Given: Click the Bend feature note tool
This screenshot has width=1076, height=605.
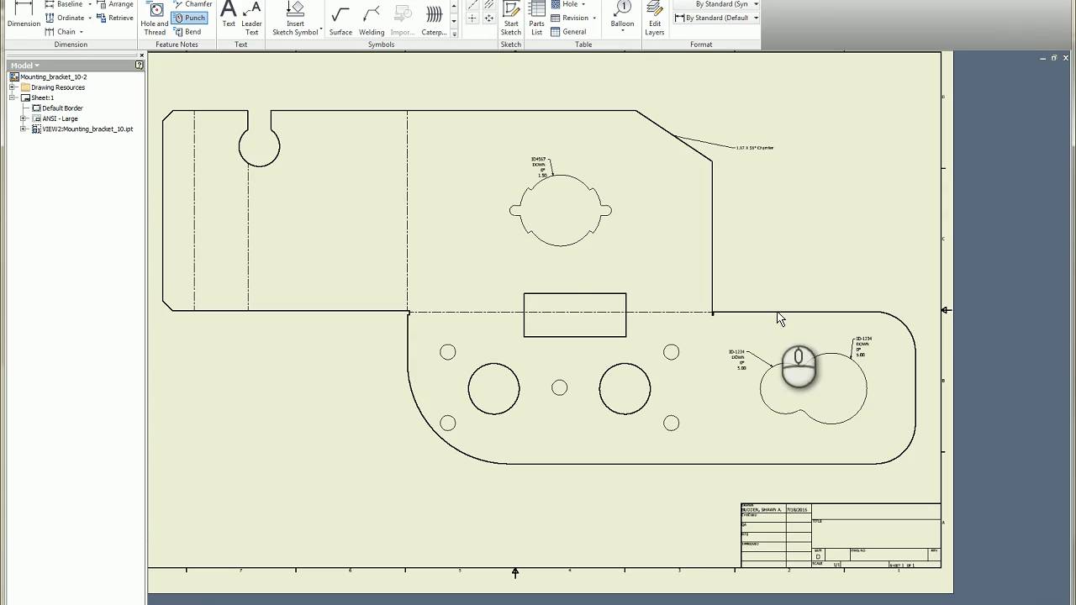Looking at the screenshot, I should tap(188, 32).
